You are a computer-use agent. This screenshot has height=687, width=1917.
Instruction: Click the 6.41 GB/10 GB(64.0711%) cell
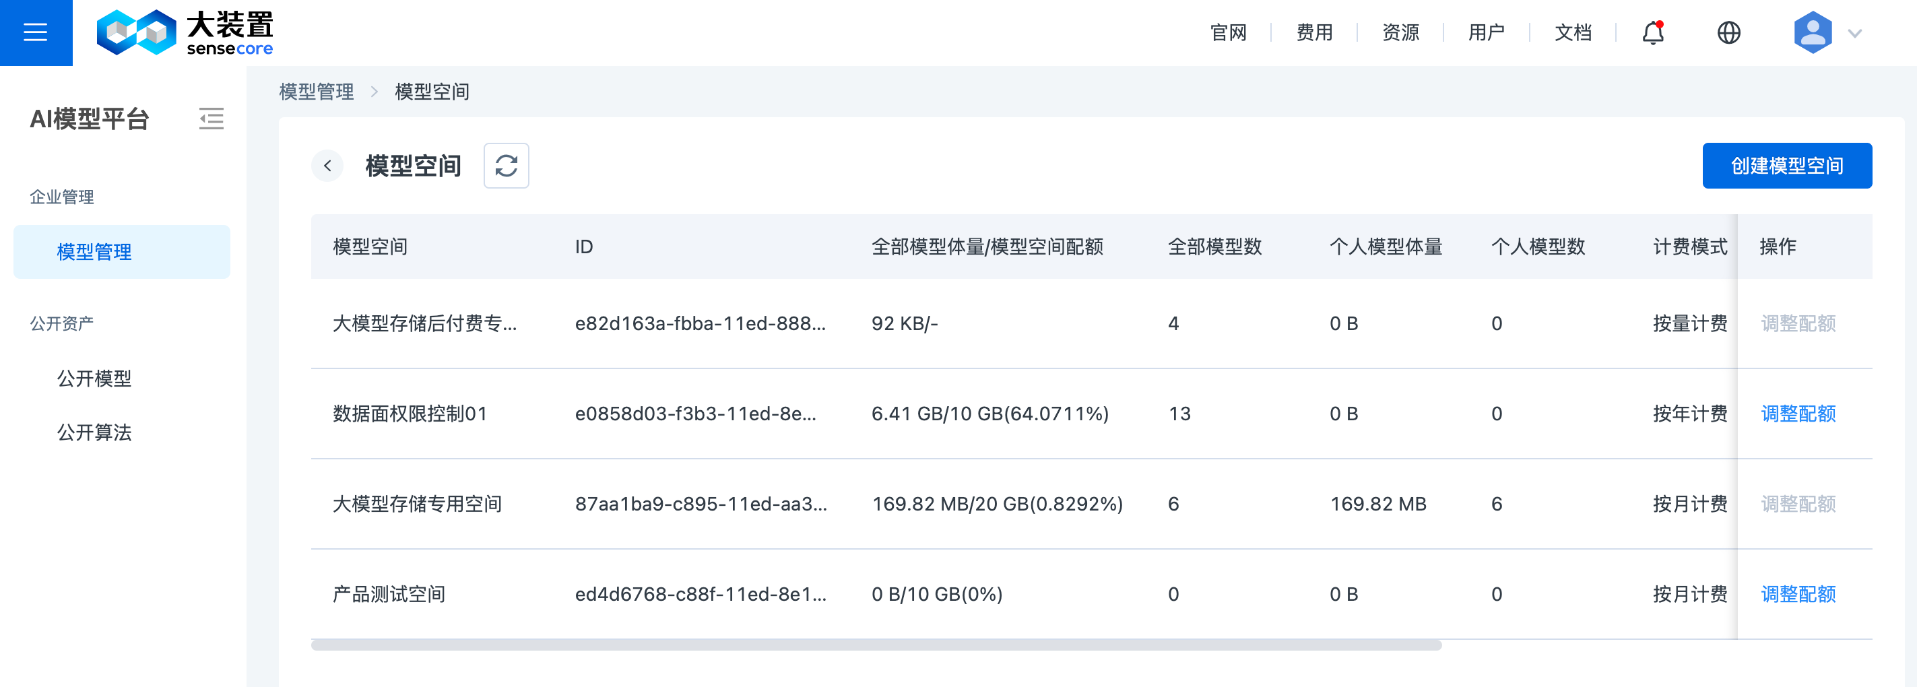tap(989, 413)
